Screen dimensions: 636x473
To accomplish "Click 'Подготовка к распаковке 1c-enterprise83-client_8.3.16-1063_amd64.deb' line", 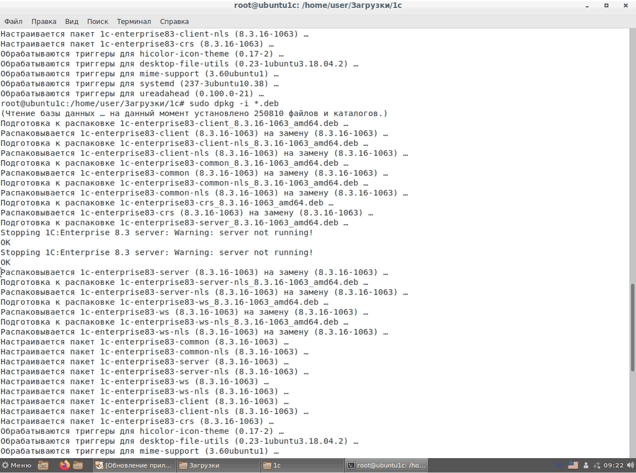I will [174, 123].
